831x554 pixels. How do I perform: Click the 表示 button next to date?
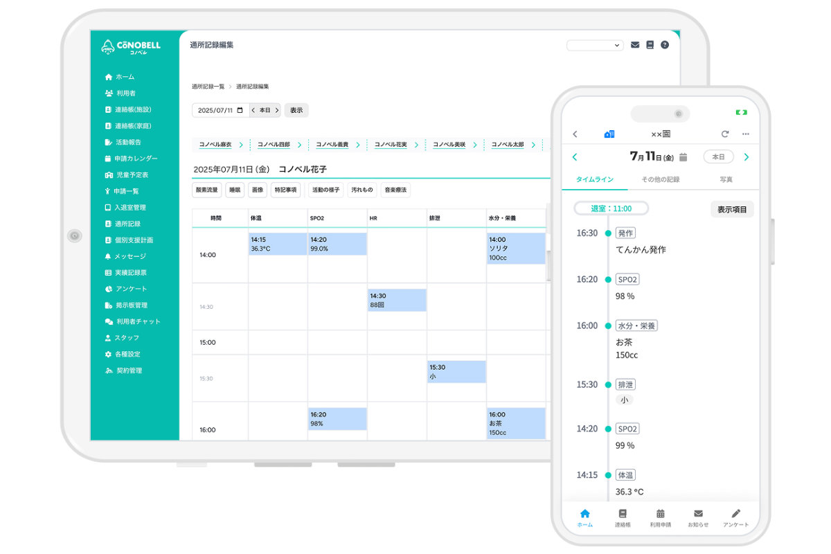296,110
